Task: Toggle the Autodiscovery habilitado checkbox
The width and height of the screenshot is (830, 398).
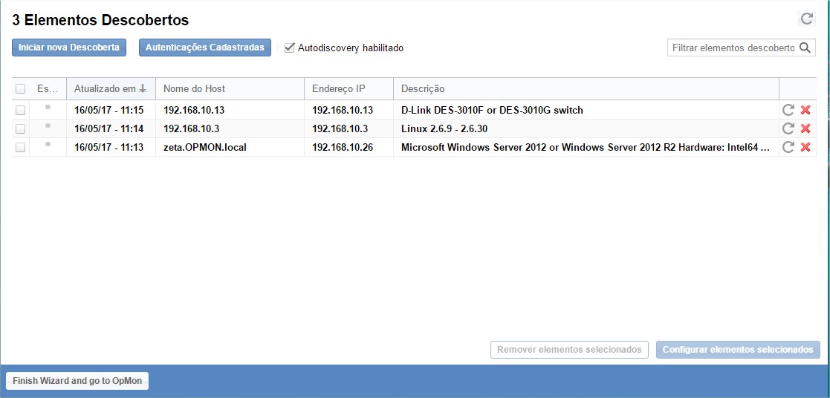Action: click(x=290, y=48)
